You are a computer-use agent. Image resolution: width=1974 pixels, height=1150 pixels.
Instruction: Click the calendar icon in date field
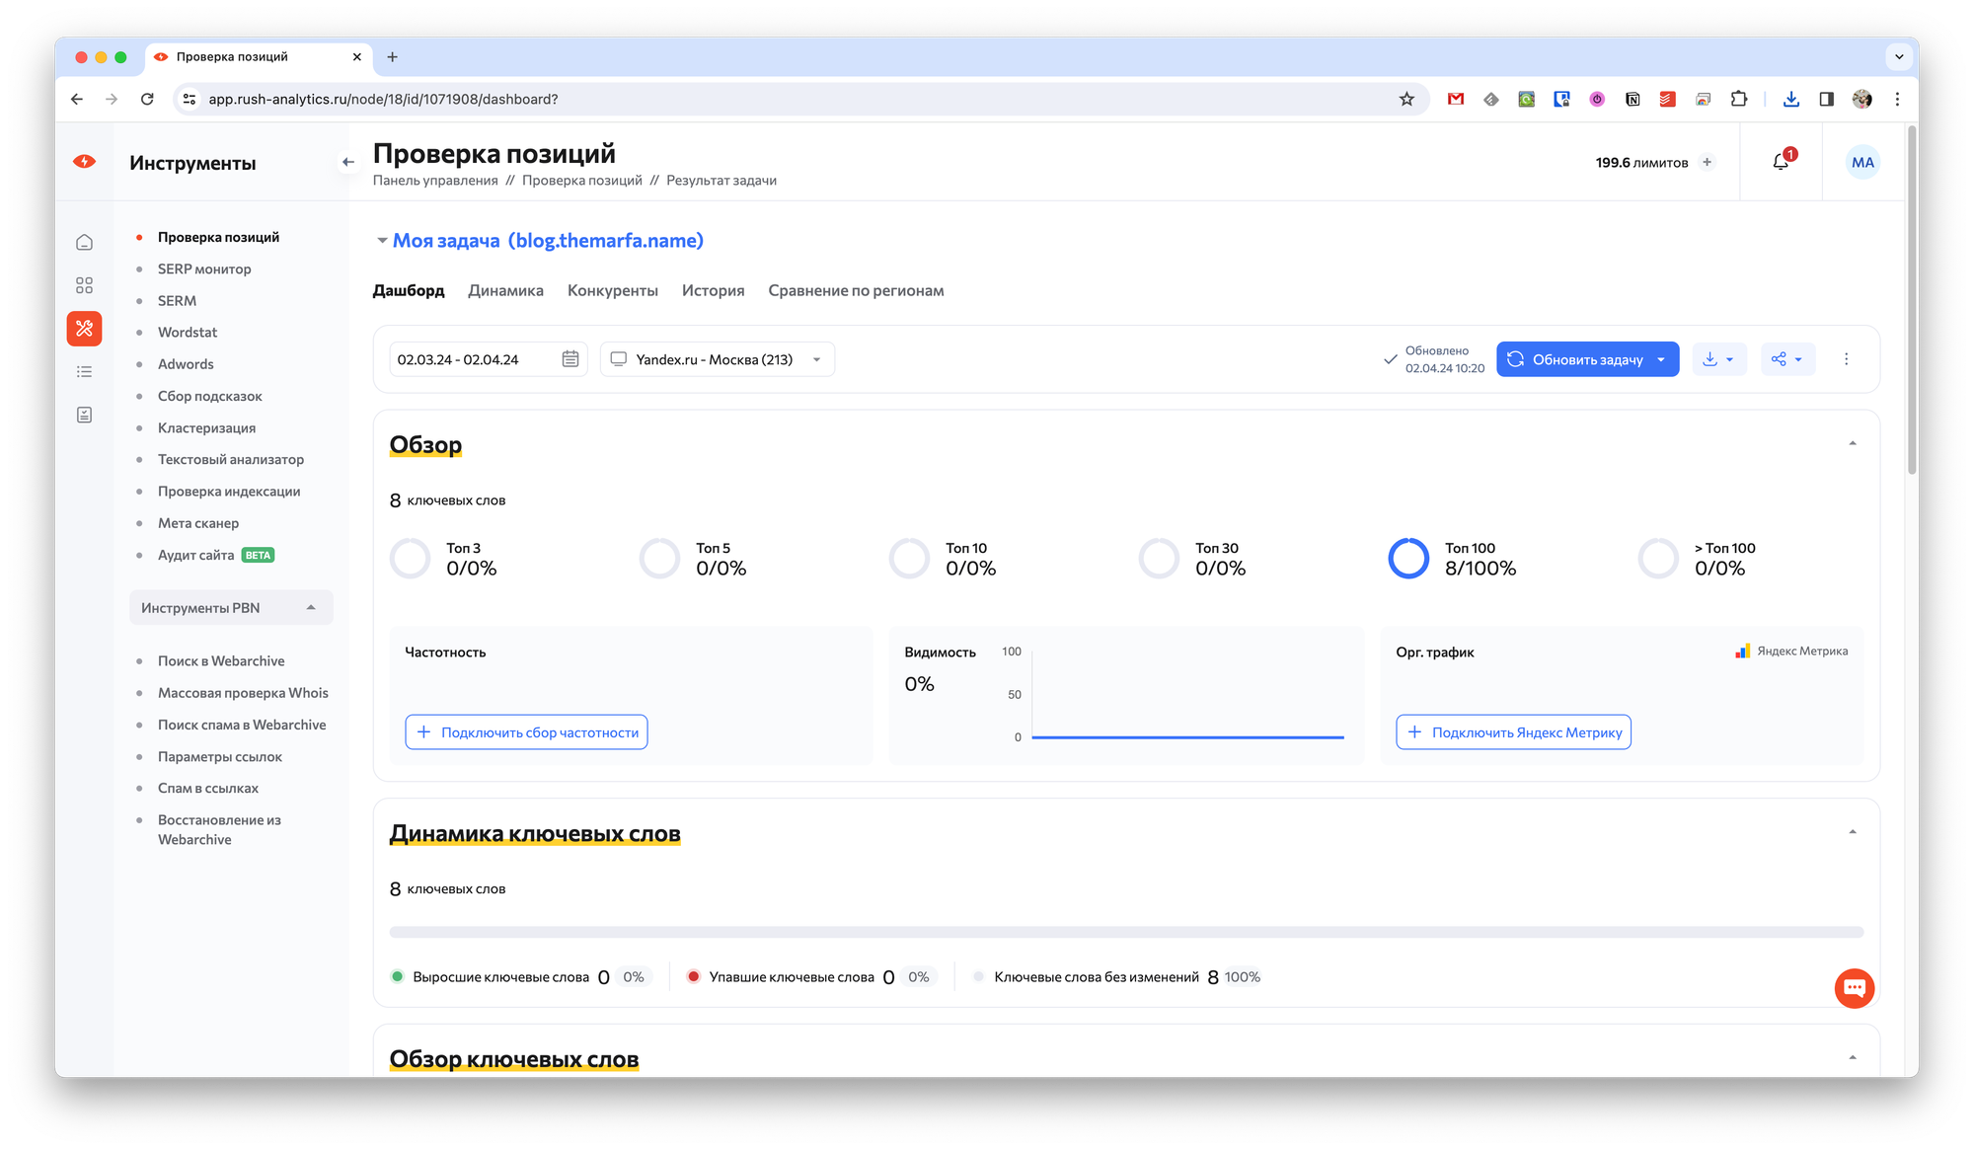570,359
